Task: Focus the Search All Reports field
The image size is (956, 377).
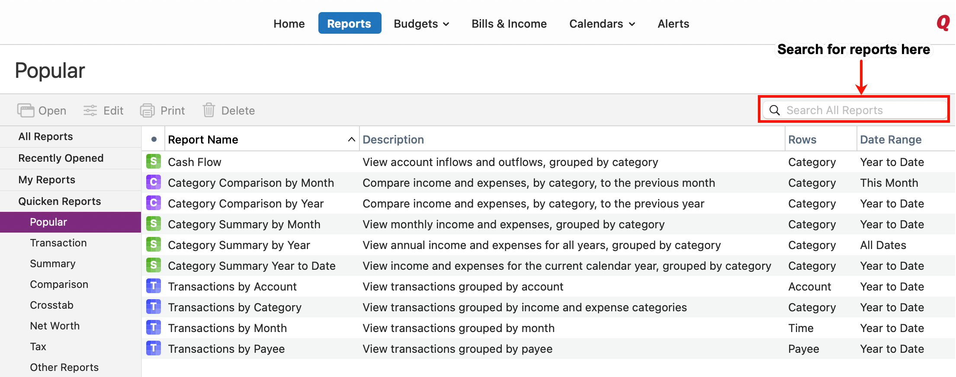Action: tap(861, 110)
